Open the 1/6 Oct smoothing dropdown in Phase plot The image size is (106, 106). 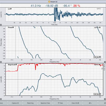97,57
